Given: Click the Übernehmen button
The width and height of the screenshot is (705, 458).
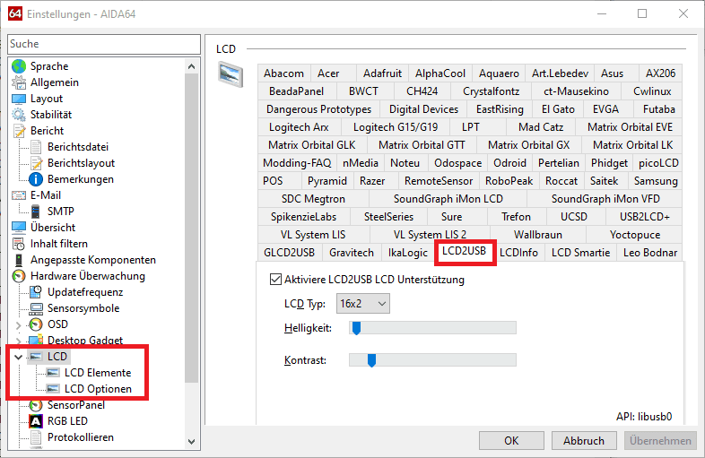Looking at the screenshot, I should click(x=660, y=441).
